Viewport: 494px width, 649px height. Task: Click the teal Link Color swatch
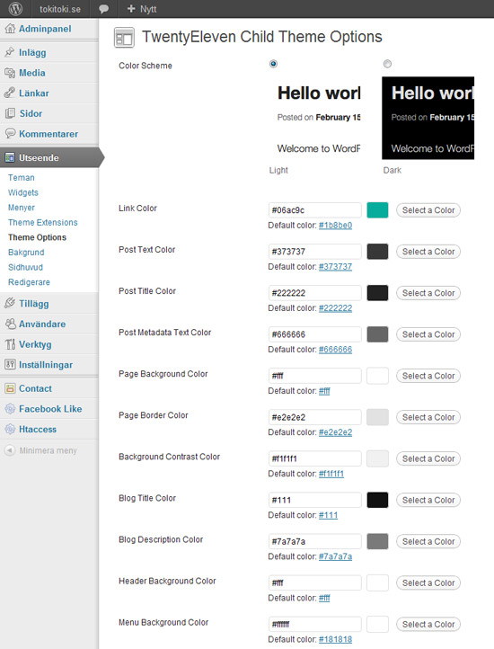point(377,210)
